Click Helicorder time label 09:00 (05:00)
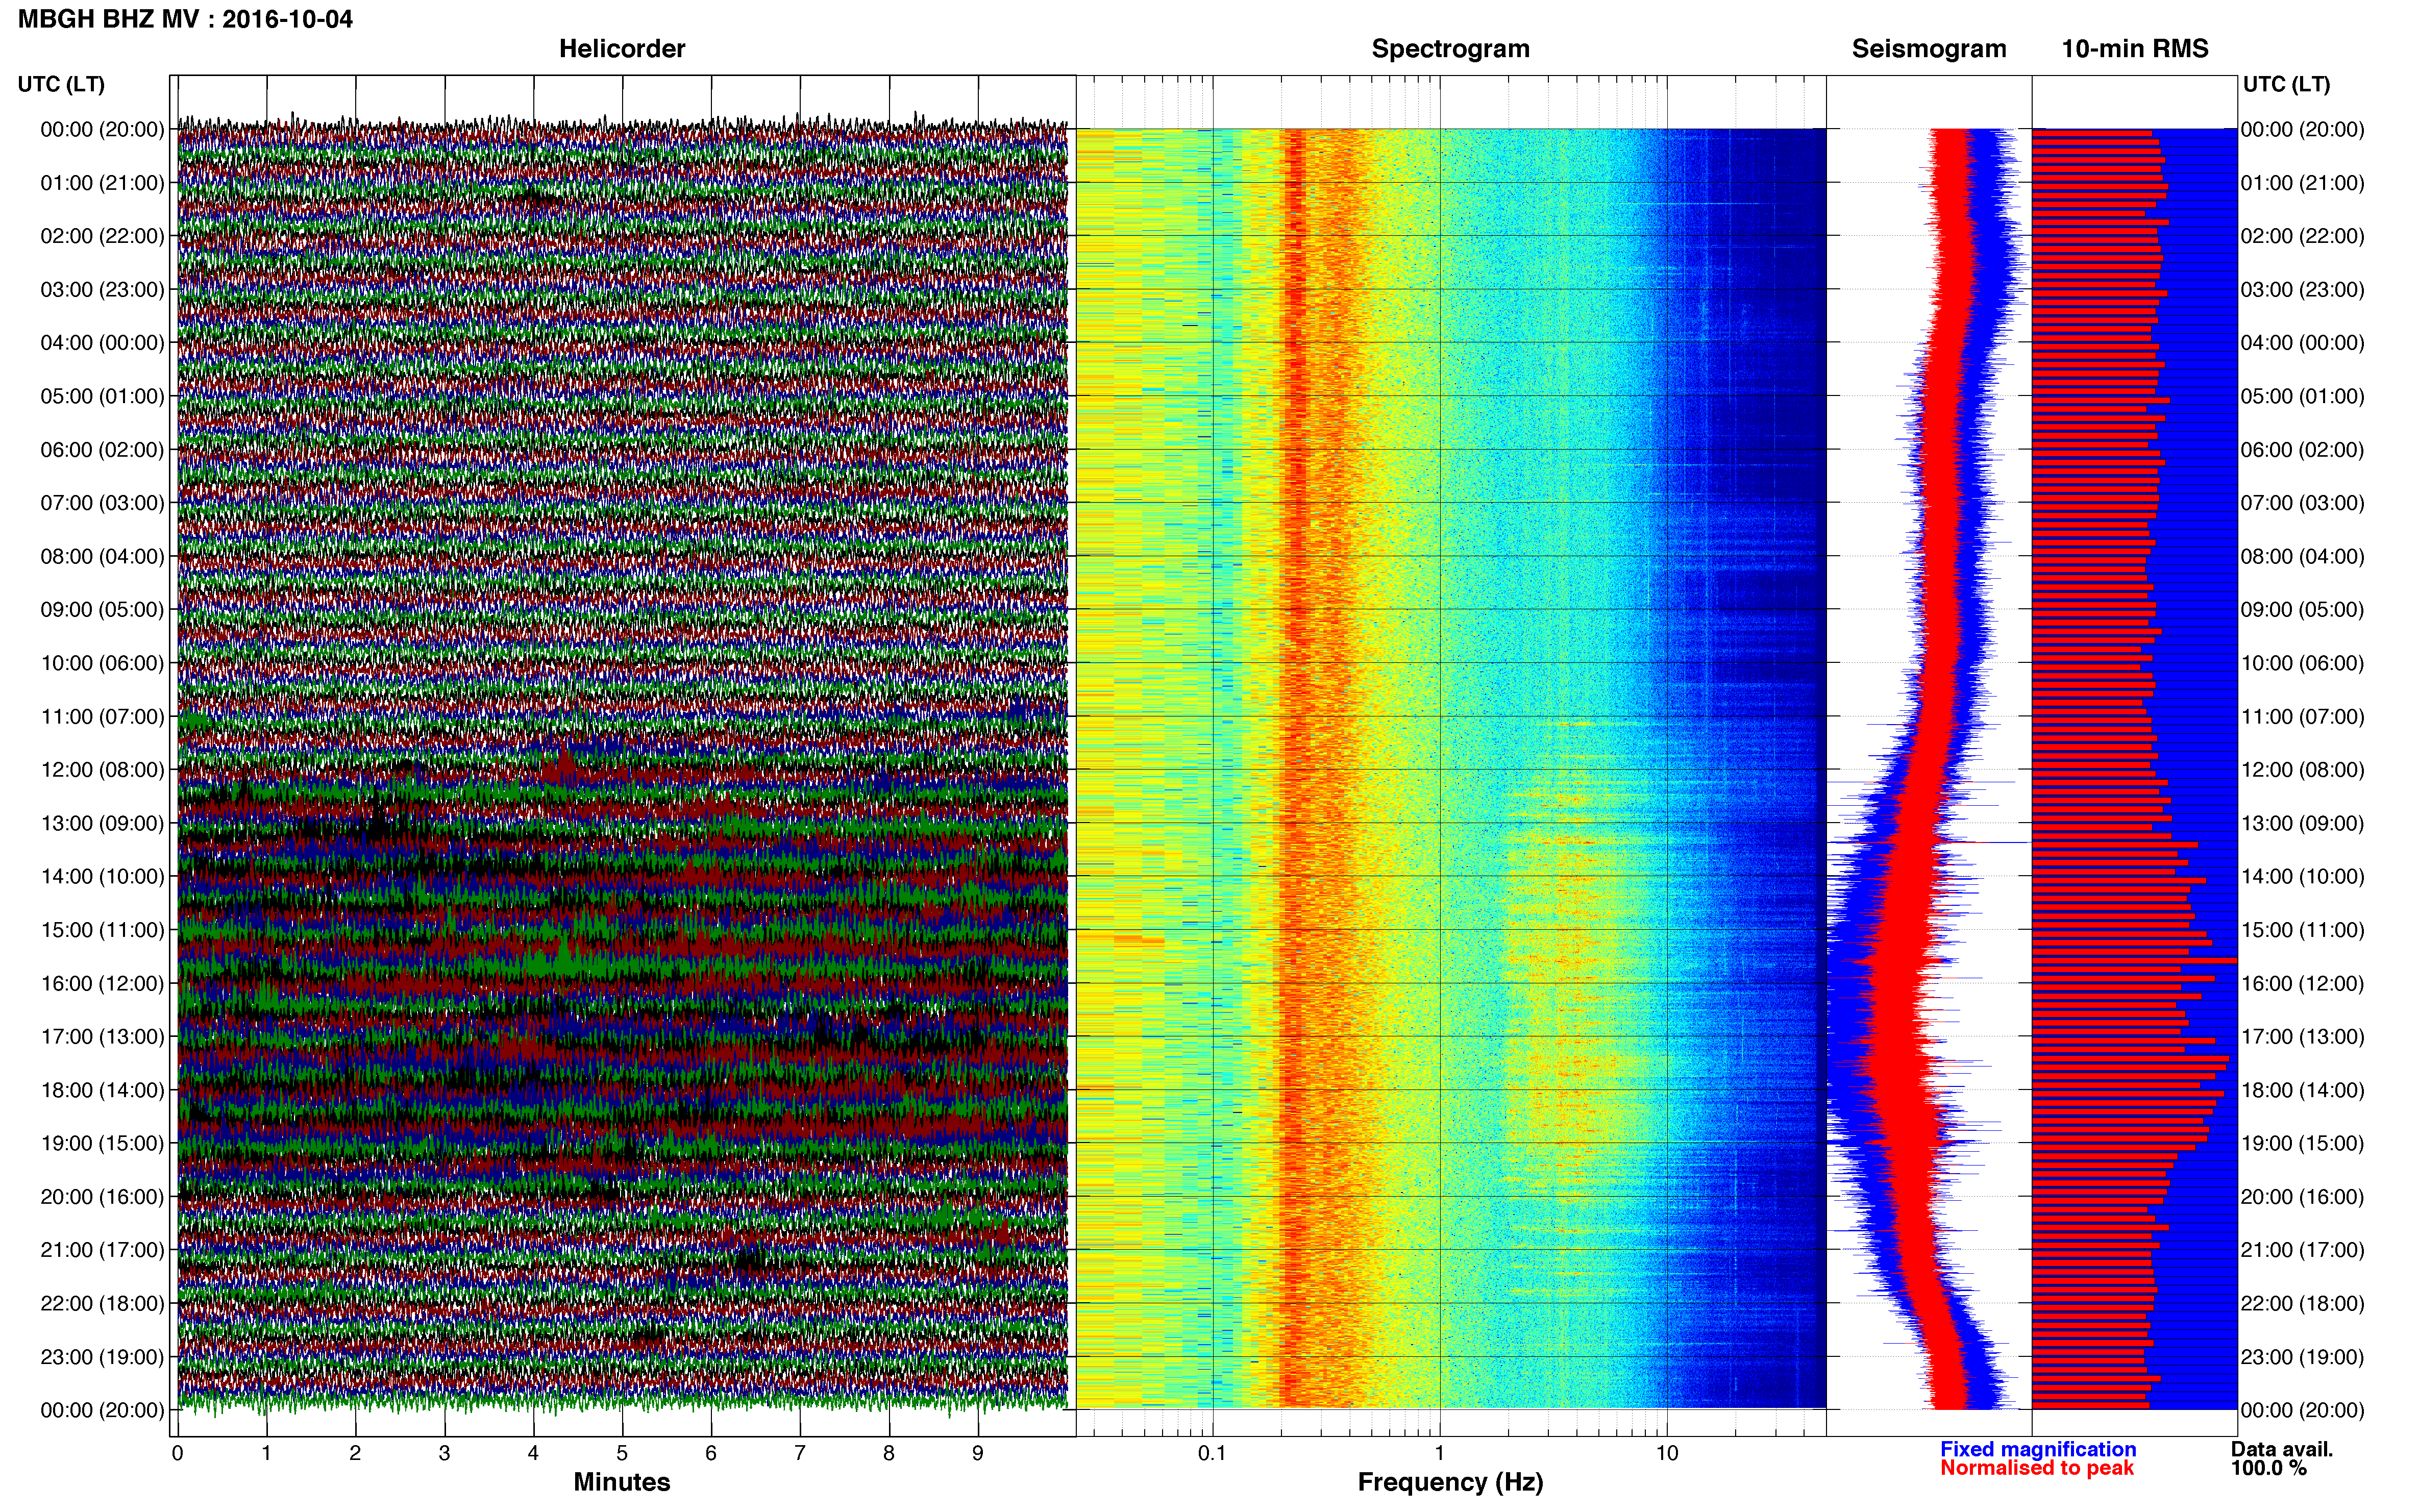Screen dimensions: 2419x1512 click(102, 610)
